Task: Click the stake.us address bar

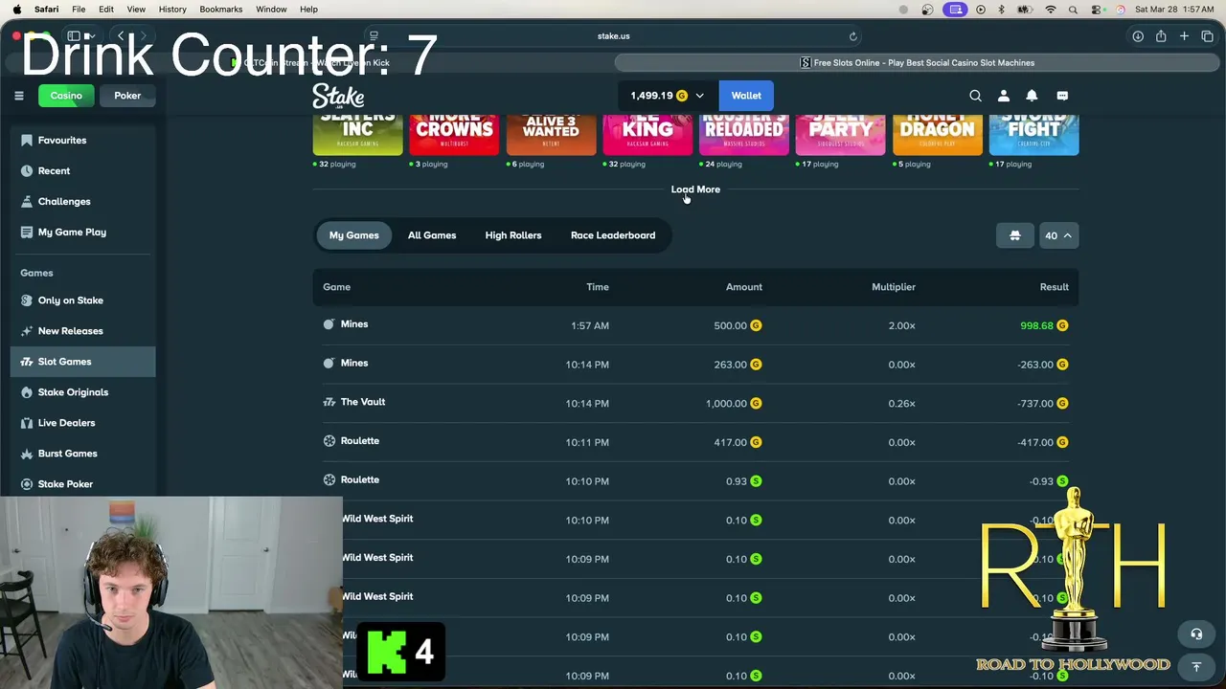Action: coord(613,36)
